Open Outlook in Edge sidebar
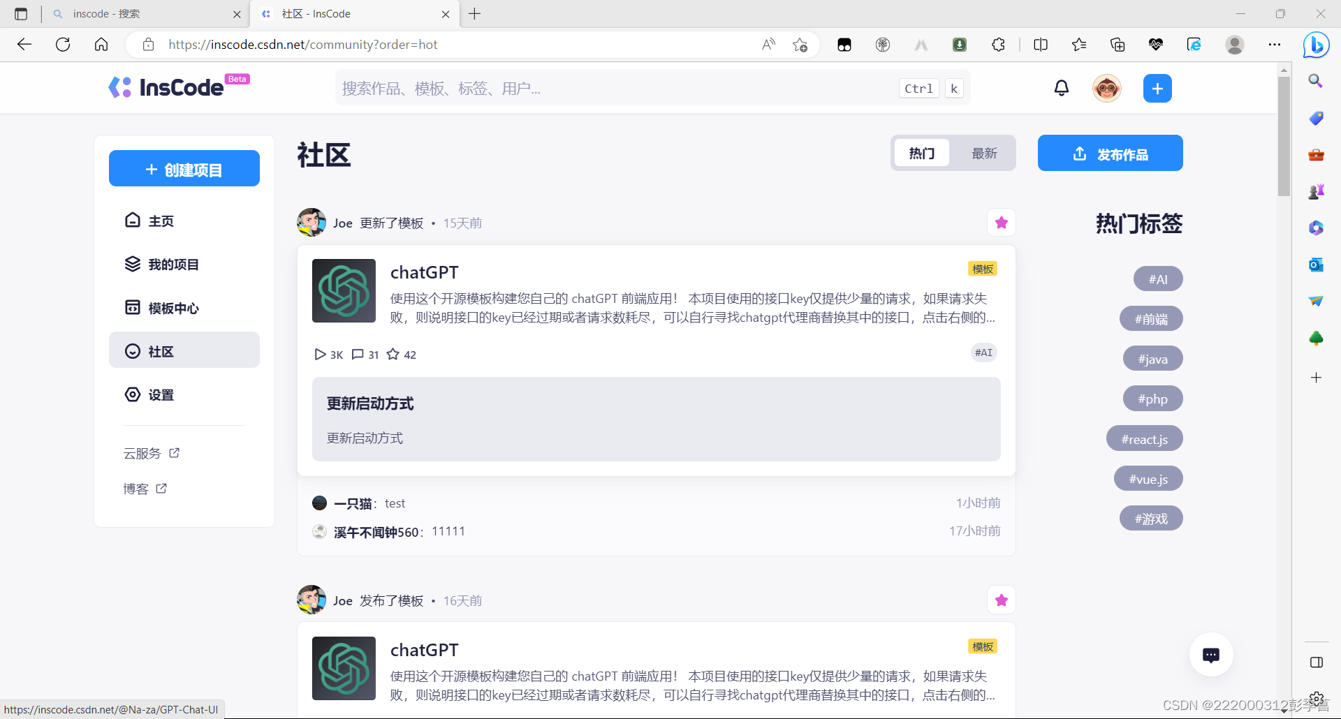Image resolution: width=1341 pixels, height=719 pixels. point(1316,265)
